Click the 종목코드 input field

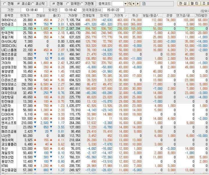[118, 4]
